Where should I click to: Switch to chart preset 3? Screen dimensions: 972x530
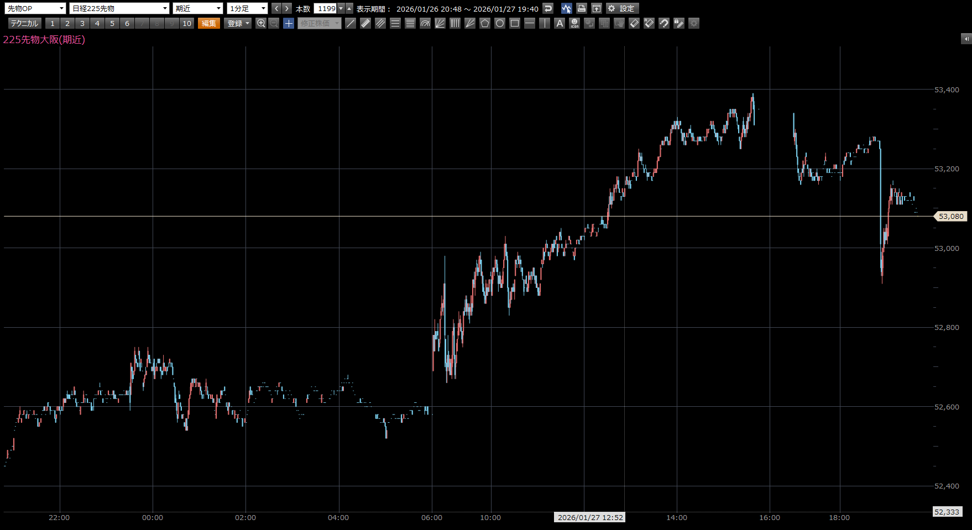[x=82, y=23]
